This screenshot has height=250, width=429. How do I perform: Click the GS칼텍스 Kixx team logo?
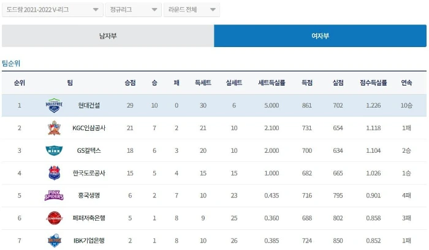click(54, 150)
